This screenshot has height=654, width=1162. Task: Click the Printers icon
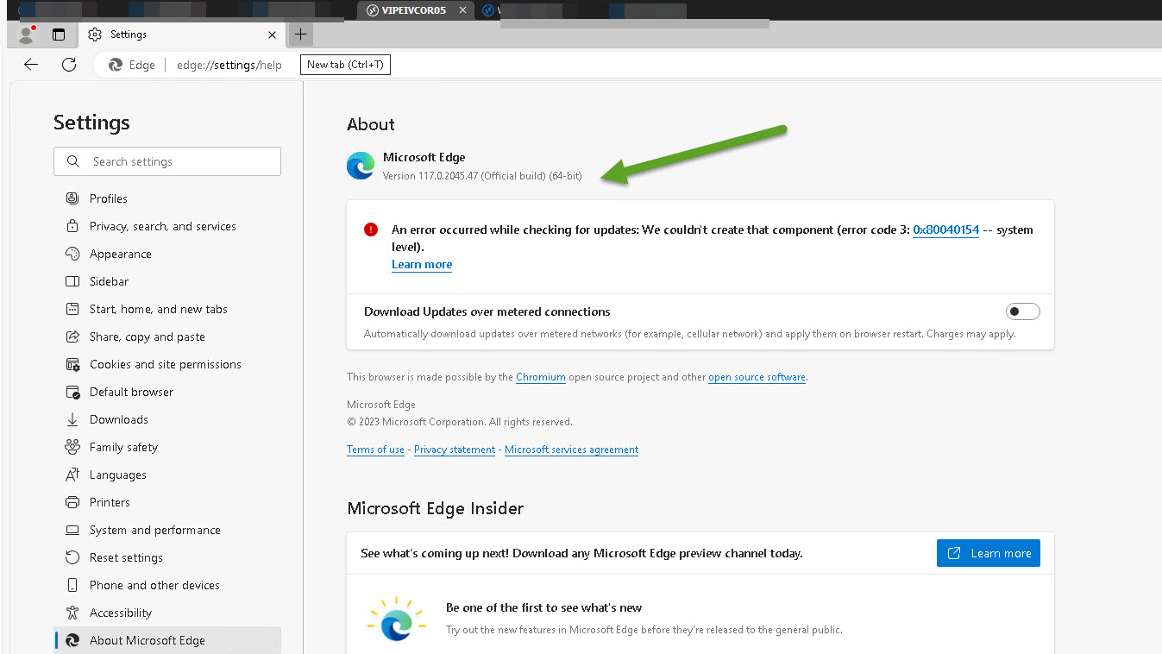72,502
